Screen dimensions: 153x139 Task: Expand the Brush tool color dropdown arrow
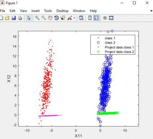pyautogui.click(x=74, y=18)
